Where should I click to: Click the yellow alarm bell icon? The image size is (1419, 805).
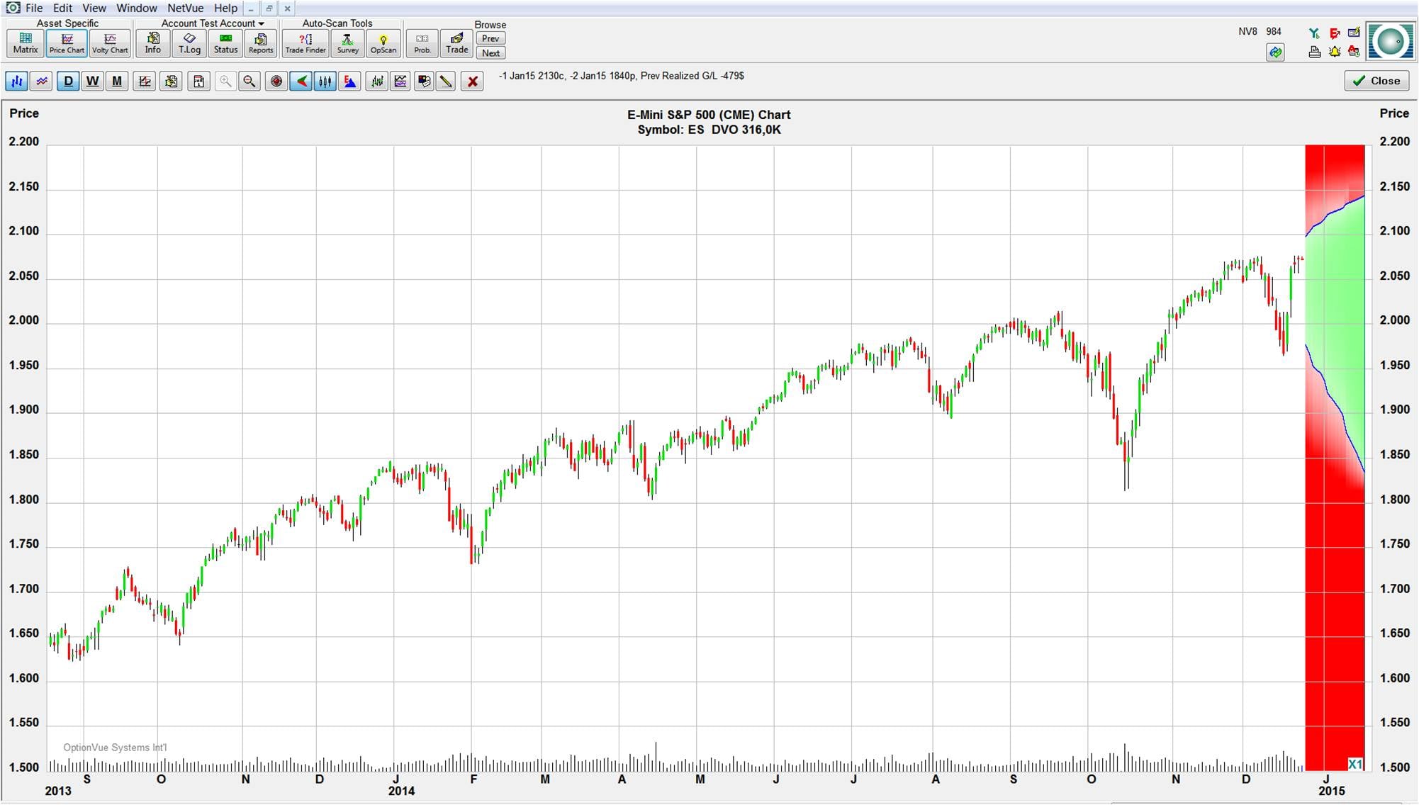(x=1335, y=52)
